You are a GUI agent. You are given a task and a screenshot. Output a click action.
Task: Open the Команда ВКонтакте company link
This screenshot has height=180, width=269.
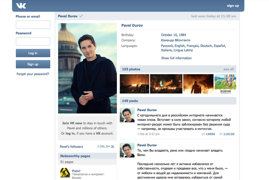pyautogui.click(x=175, y=40)
